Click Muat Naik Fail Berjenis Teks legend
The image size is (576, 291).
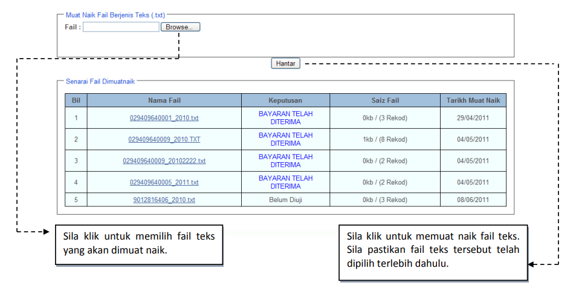tap(115, 15)
